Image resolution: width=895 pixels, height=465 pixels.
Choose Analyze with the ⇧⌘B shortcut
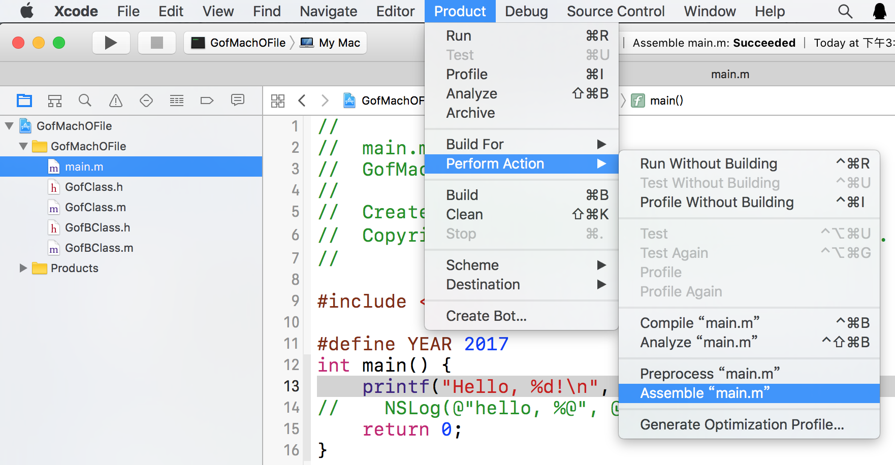tap(521, 93)
